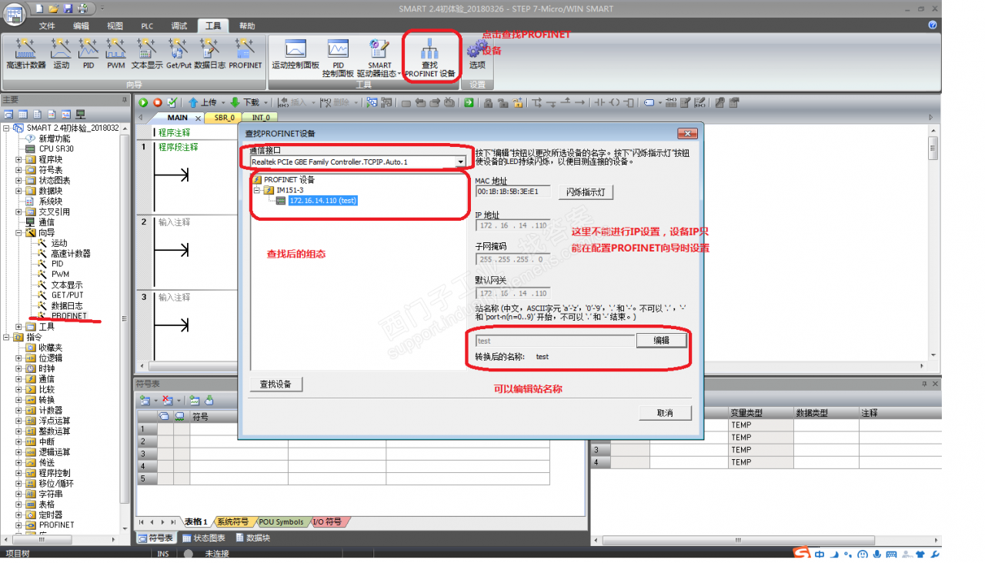Open 数据块 bottom panel tab

(x=252, y=538)
